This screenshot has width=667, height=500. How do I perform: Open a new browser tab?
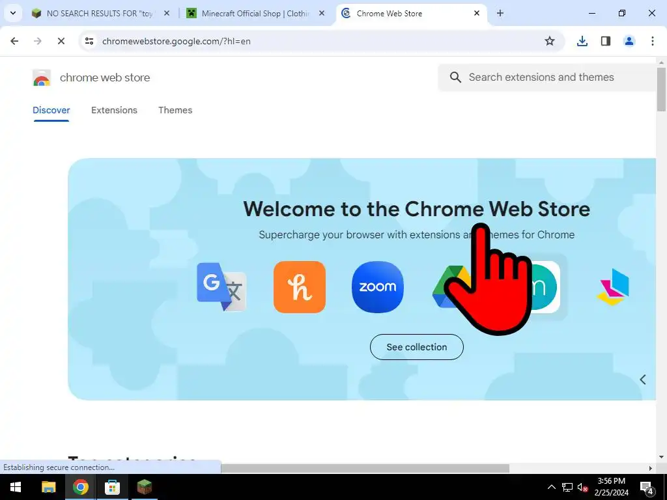(x=500, y=14)
